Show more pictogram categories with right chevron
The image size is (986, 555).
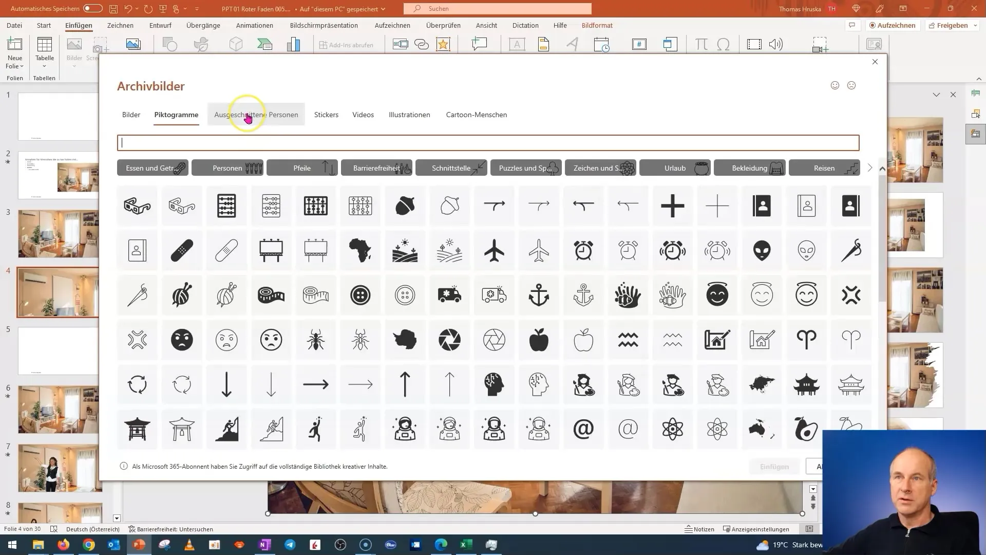click(869, 168)
